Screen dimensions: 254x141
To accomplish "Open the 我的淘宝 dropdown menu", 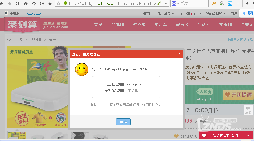I will point(166,13).
